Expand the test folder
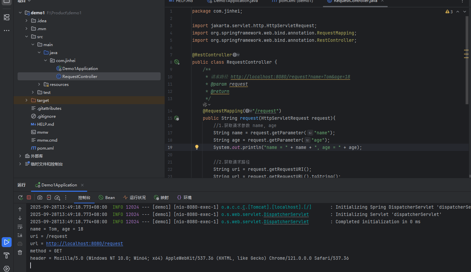The width and height of the screenshot is (471, 272). point(33,92)
